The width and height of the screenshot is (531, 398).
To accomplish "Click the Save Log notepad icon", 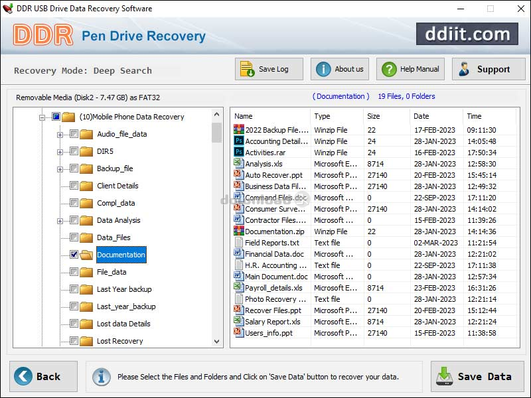I will point(247,69).
